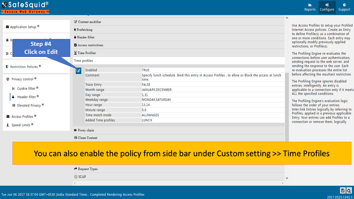The image size is (354, 199).
Task: Expand the Clean Content section
Action: 179,138
